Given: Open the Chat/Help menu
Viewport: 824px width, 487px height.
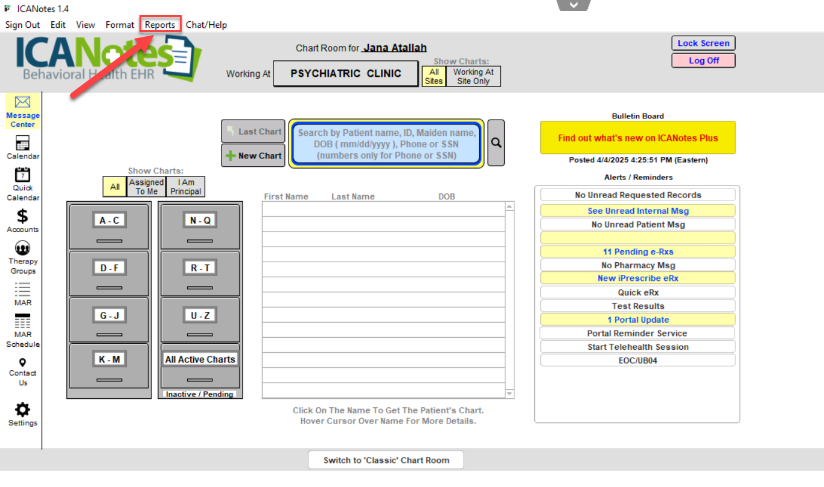Looking at the screenshot, I should pos(206,25).
